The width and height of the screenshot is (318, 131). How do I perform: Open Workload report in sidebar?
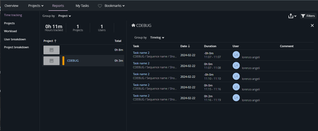(10, 31)
